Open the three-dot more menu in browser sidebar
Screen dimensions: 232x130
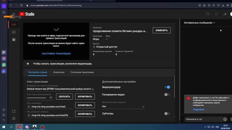4,120
